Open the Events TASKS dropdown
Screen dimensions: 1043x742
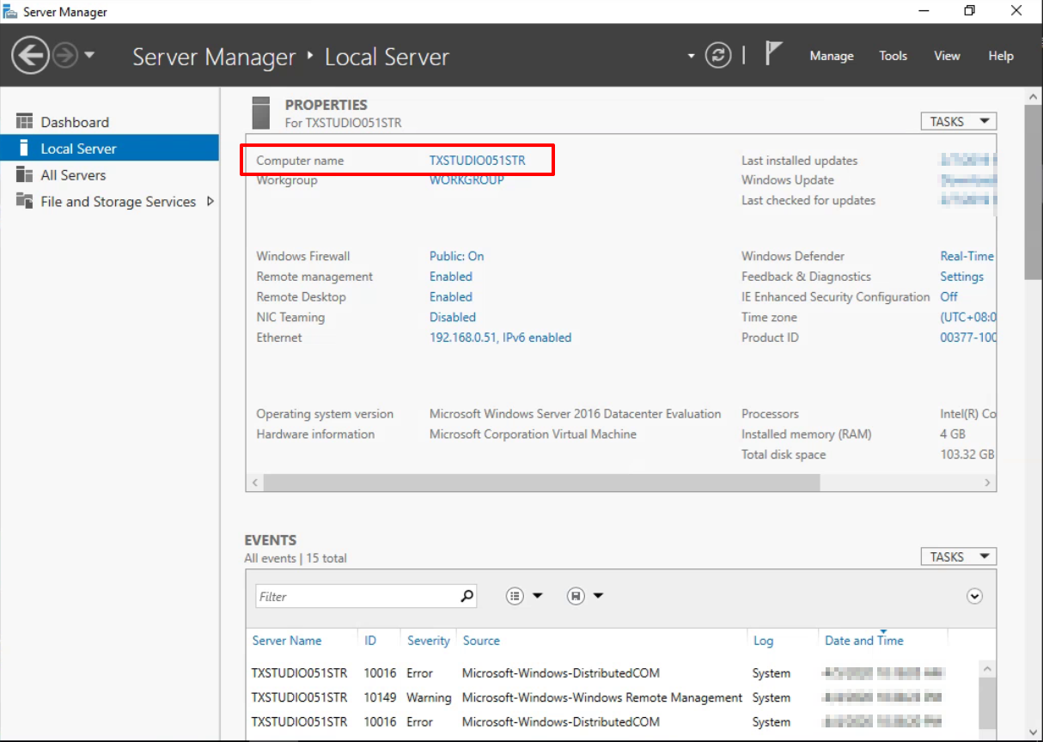point(958,557)
